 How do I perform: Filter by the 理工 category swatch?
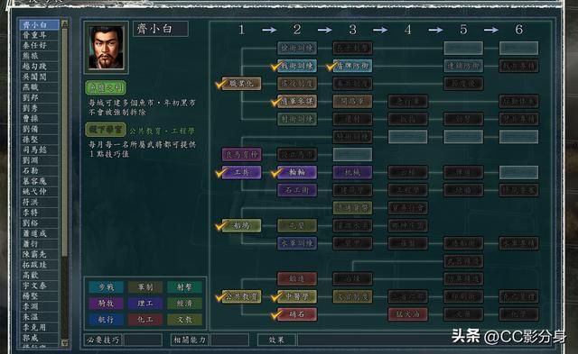coord(145,304)
